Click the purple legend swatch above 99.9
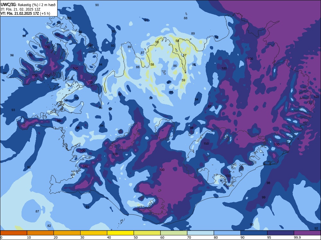This screenshot has height=240, width=321. 307,233
